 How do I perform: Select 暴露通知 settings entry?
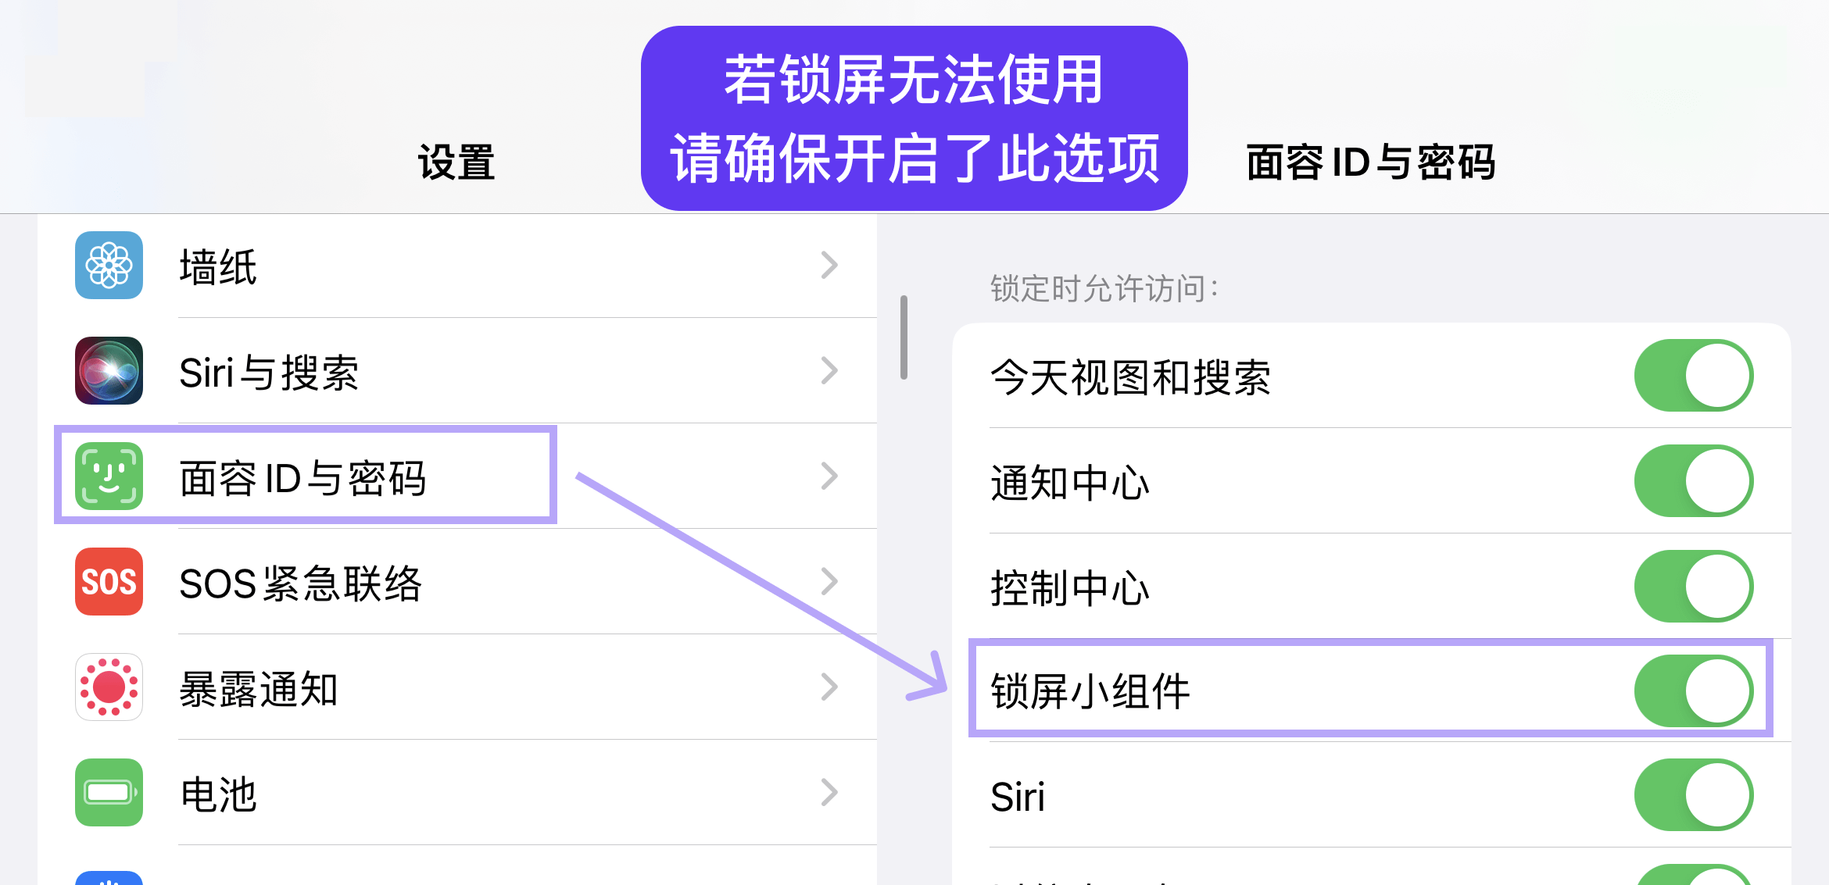tap(259, 689)
